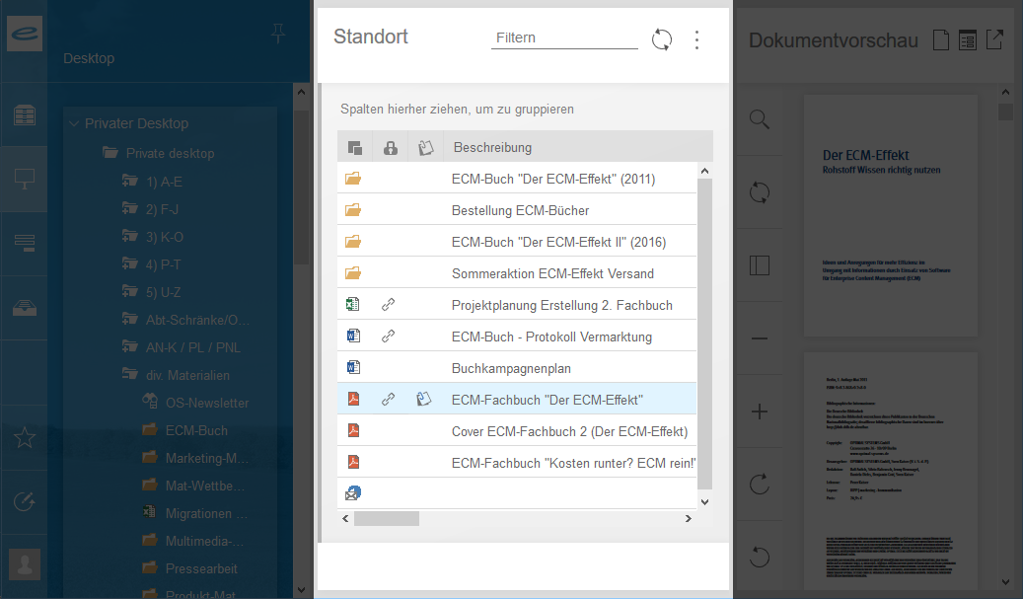Sort by the Beschreibung column header
Screen dimensions: 1023x599
492,148
